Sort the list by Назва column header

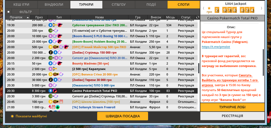(99, 17)
